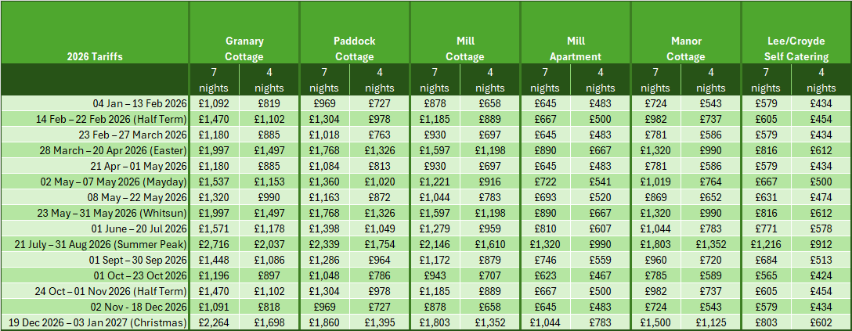The width and height of the screenshot is (852, 331).
Task: Select the £2,716 Granary Summer Peak price
Action: pyautogui.click(x=213, y=245)
